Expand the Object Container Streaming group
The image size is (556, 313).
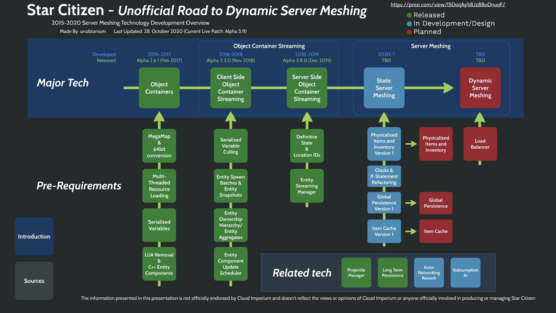coord(269,46)
